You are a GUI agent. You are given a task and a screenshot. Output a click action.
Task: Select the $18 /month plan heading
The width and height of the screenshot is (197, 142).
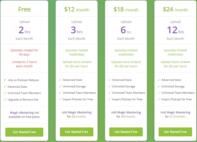coord(126,9)
